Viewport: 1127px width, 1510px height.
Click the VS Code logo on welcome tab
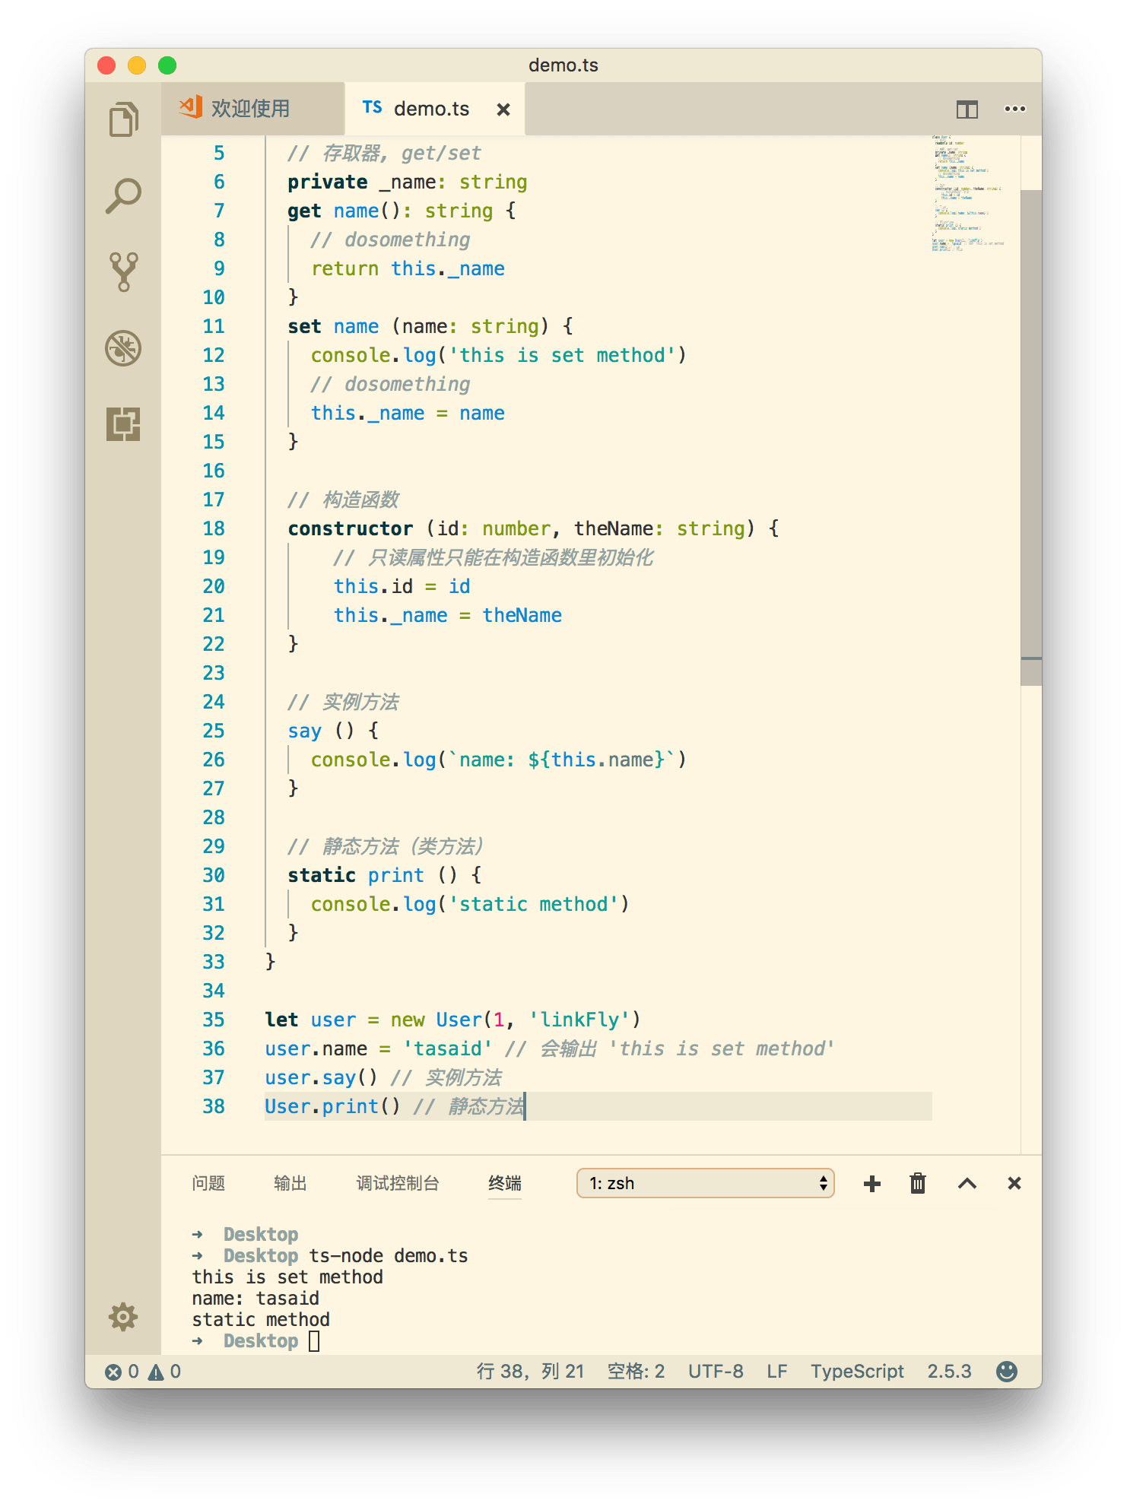tap(191, 107)
